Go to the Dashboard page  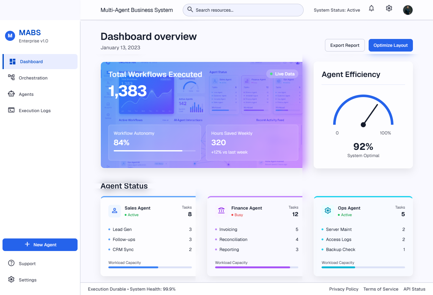[40, 62]
